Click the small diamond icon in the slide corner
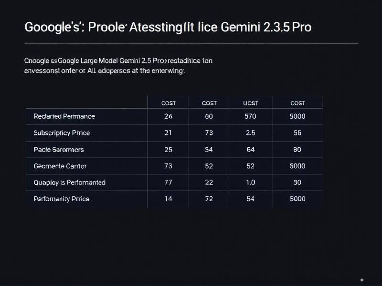The height and width of the screenshot is (286, 382). coord(362,280)
